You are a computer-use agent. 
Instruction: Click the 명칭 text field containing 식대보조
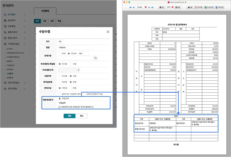(x=75, y=47)
